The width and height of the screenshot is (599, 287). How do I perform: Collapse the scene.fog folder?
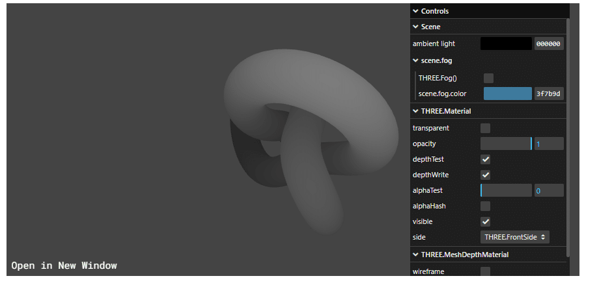point(488,60)
